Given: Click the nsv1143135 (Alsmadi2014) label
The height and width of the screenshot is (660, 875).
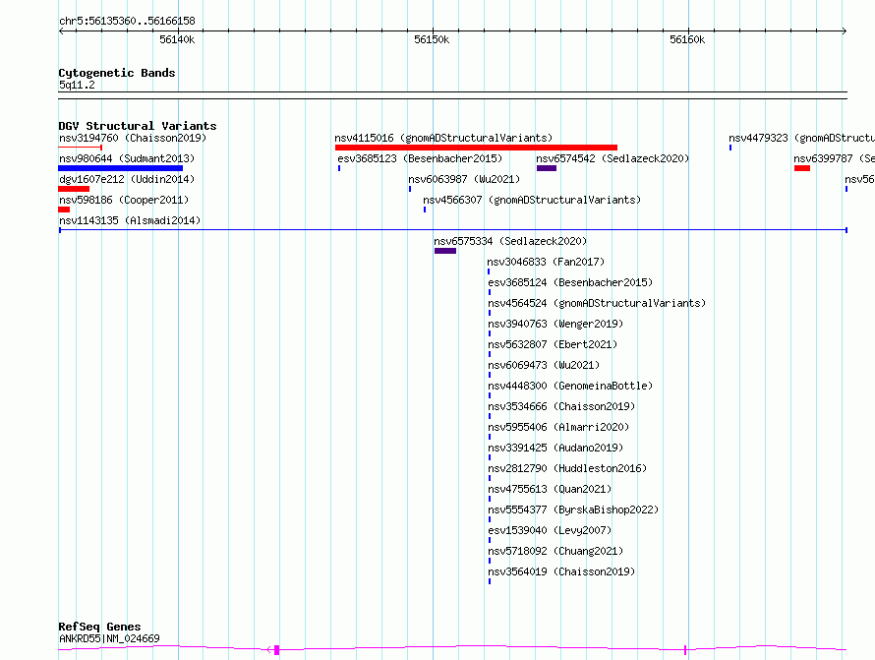Looking at the screenshot, I should click(130, 220).
